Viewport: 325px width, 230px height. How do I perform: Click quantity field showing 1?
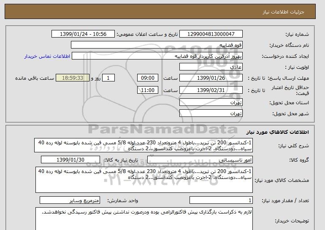[221, 200]
